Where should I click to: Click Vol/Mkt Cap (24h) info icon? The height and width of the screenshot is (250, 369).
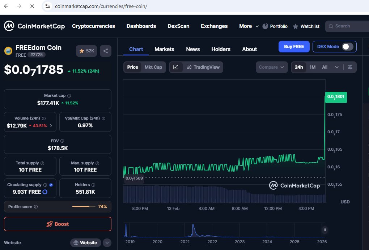[x=103, y=118]
